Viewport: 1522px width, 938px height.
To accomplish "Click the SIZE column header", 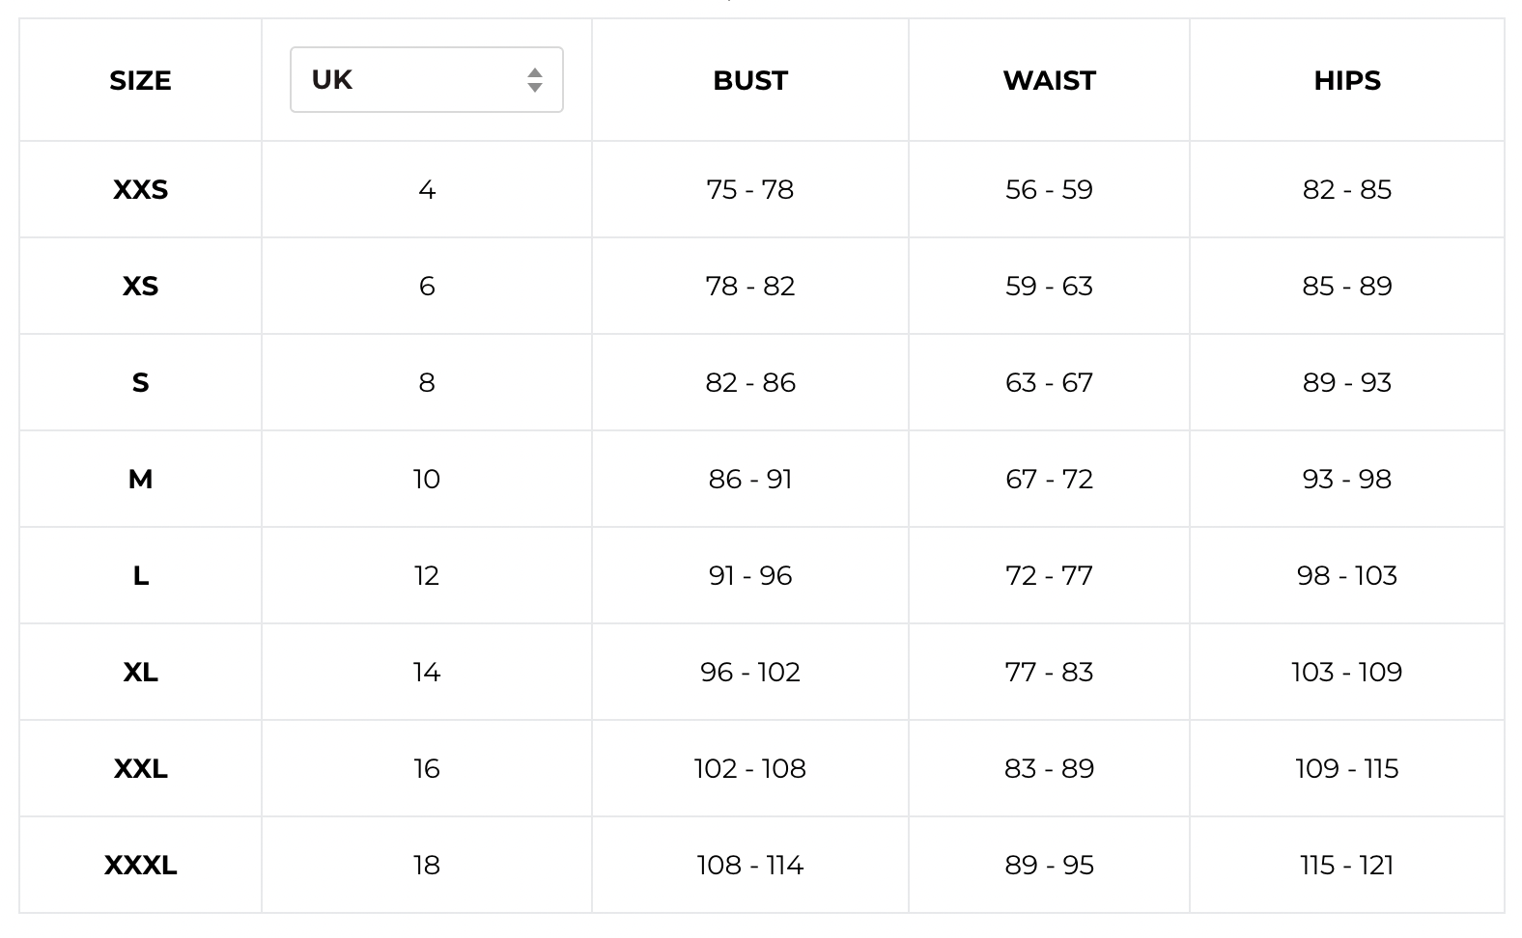I will 140,81.
